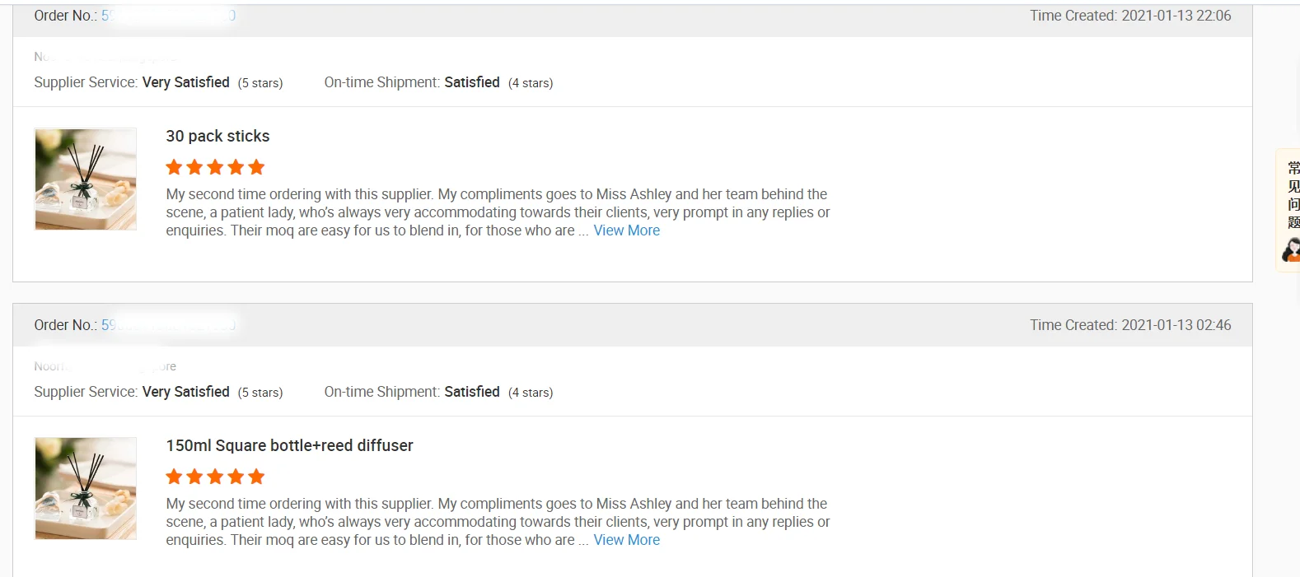Click the "30 pack sticks" product title

pos(217,136)
